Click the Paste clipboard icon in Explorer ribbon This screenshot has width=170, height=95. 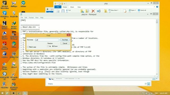click(63, 11)
